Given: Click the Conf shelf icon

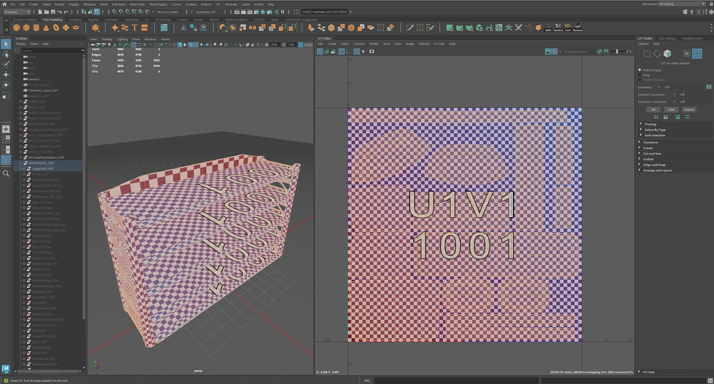Looking at the screenshot, I should click(568, 28).
